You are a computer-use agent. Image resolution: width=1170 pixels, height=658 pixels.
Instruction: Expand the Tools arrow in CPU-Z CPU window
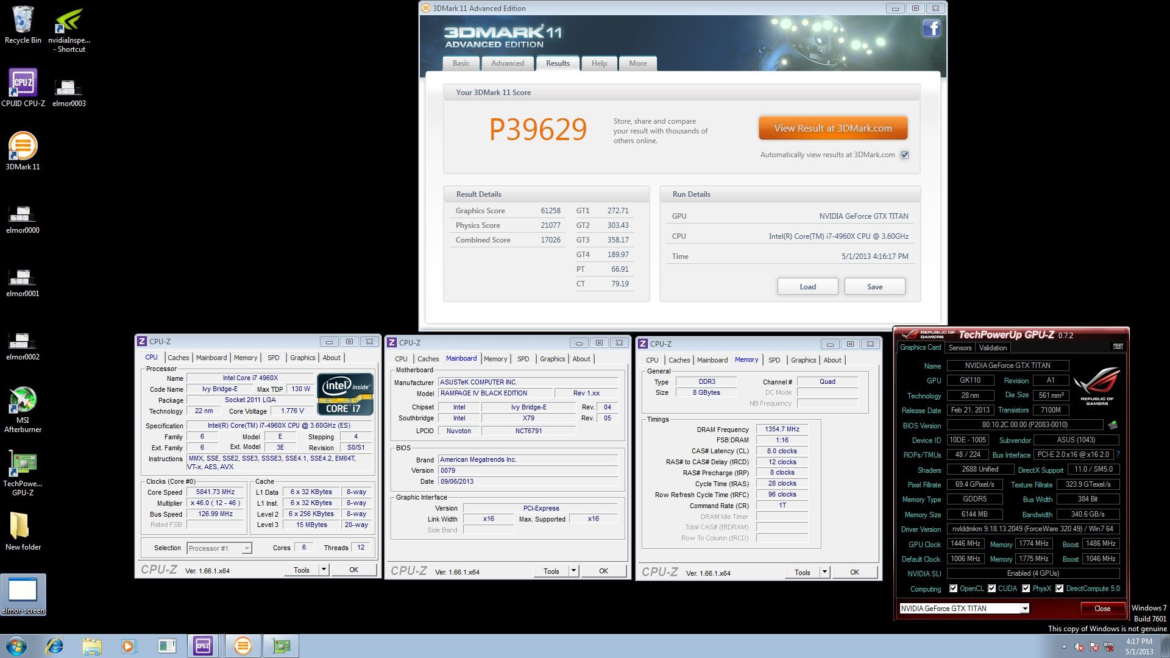point(324,570)
